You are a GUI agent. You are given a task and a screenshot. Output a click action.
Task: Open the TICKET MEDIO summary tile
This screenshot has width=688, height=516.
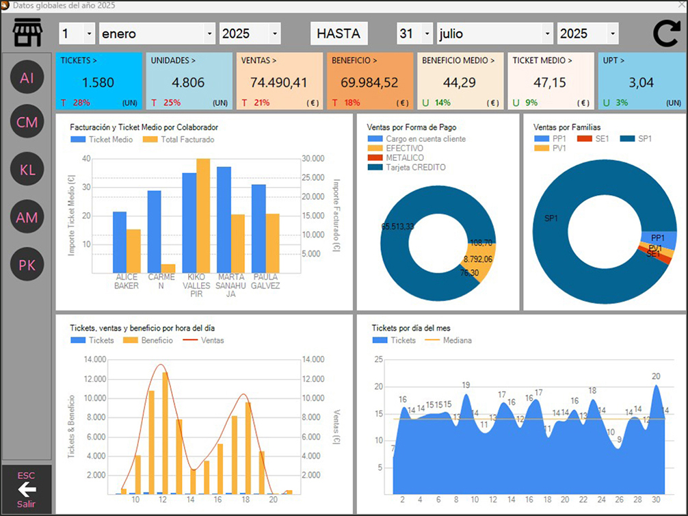click(x=550, y=81)
